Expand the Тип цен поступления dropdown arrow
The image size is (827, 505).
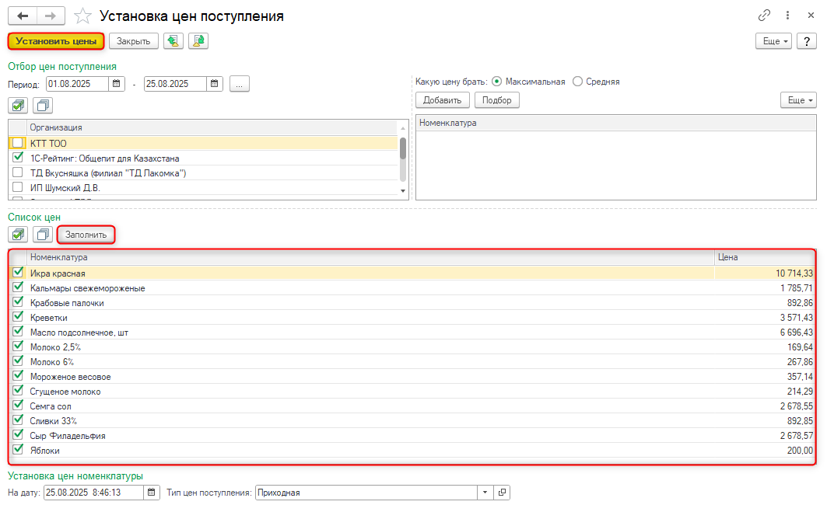click(x=485, y=493)
